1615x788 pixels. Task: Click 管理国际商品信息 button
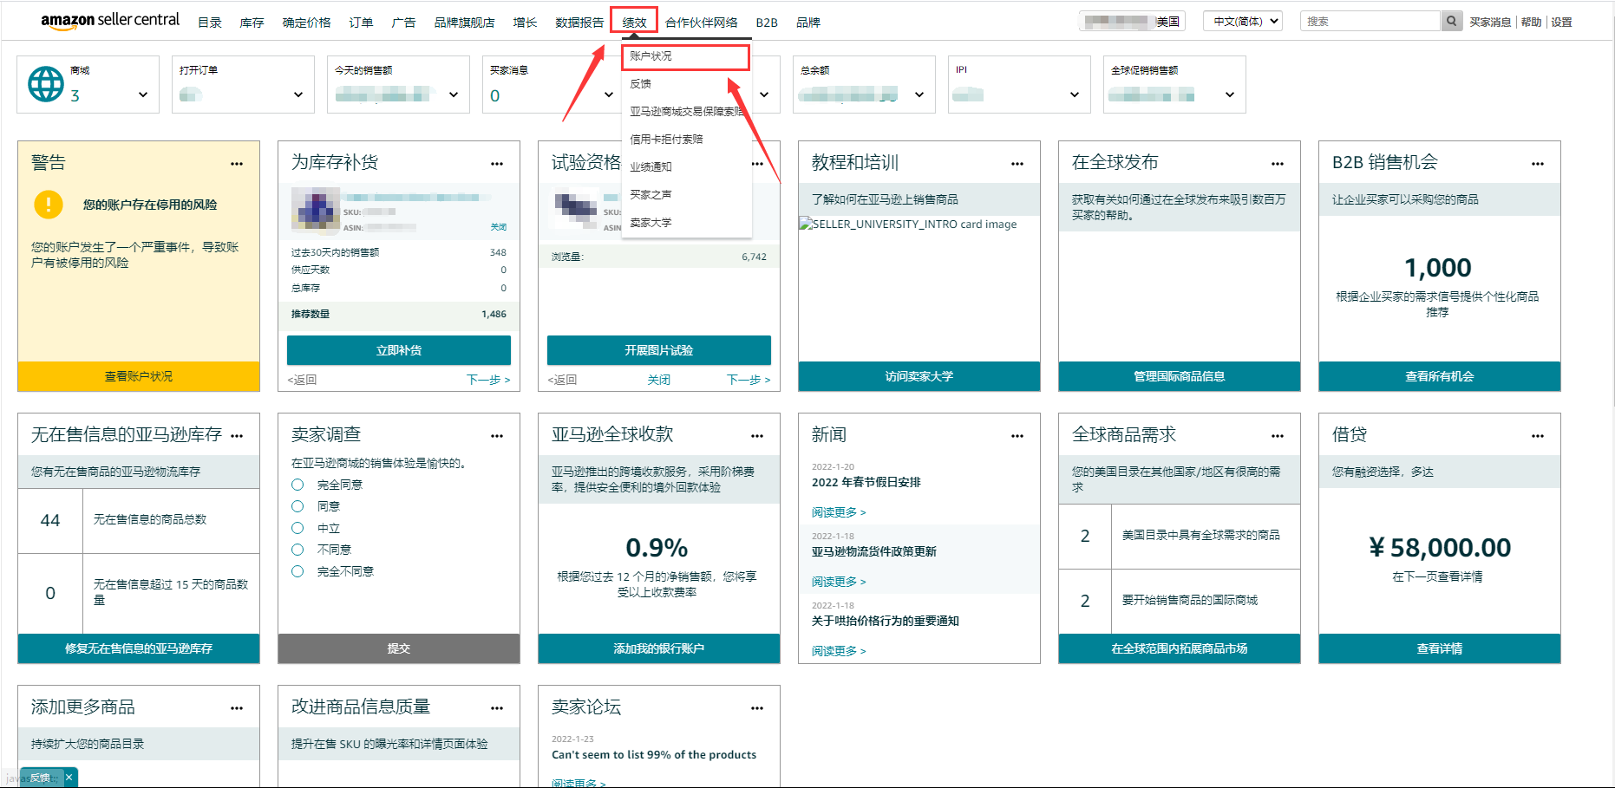tap(1180, 376)
